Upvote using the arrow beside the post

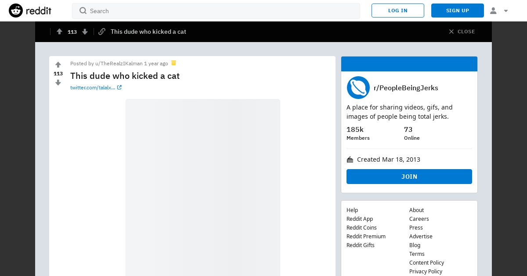point(58,65)
